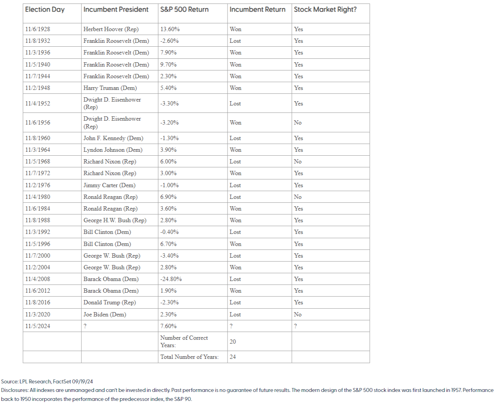This screenshot has width=496, height=404.
Task: Click the 7.60% S&P return cell
Action: 168,326
